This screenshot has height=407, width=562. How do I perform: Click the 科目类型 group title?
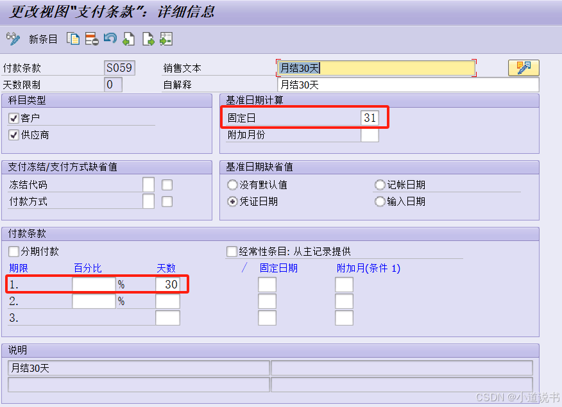click(27, 100)
